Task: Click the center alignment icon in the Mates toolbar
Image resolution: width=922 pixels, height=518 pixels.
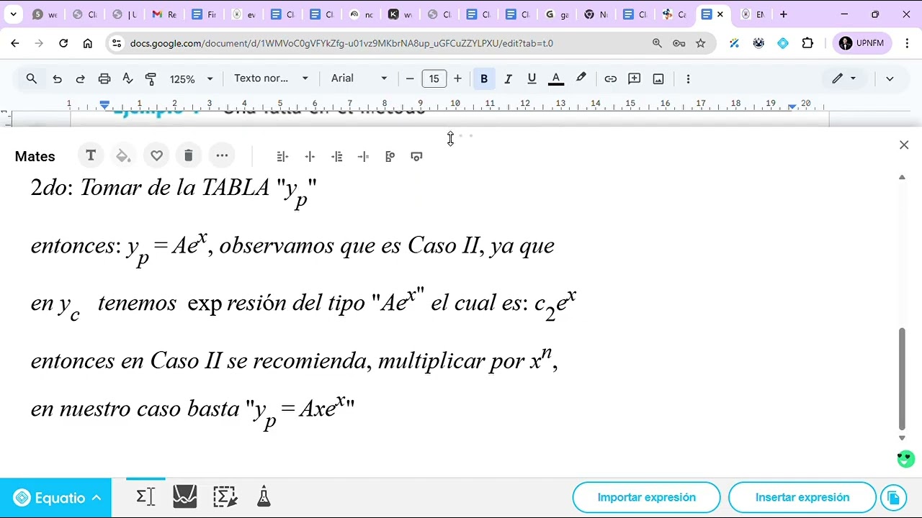Action: point(310,156)
